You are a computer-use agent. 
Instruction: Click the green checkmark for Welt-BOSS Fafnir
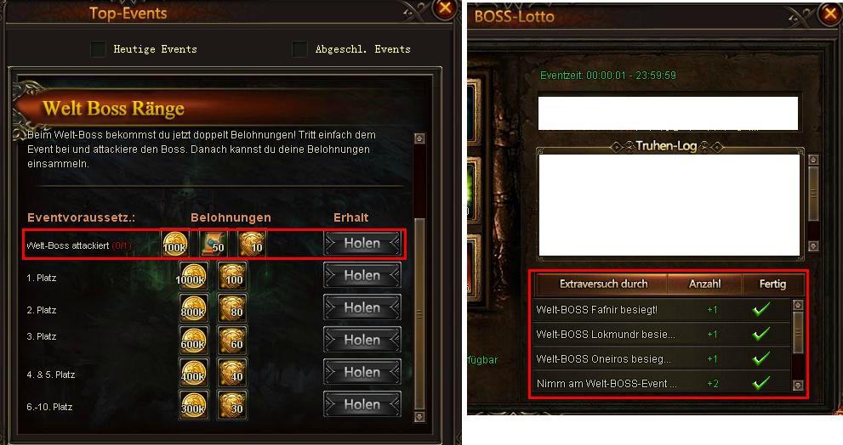(x=760, y=308)
